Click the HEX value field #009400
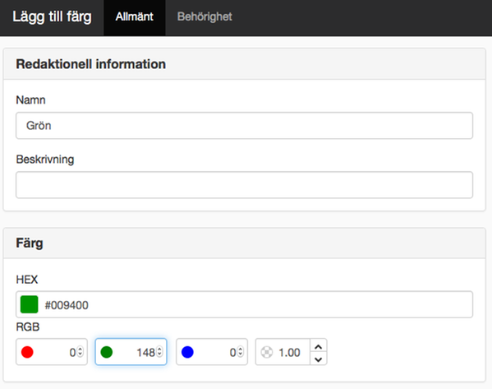This screenshot has width=492, height=389. point(244,304)
